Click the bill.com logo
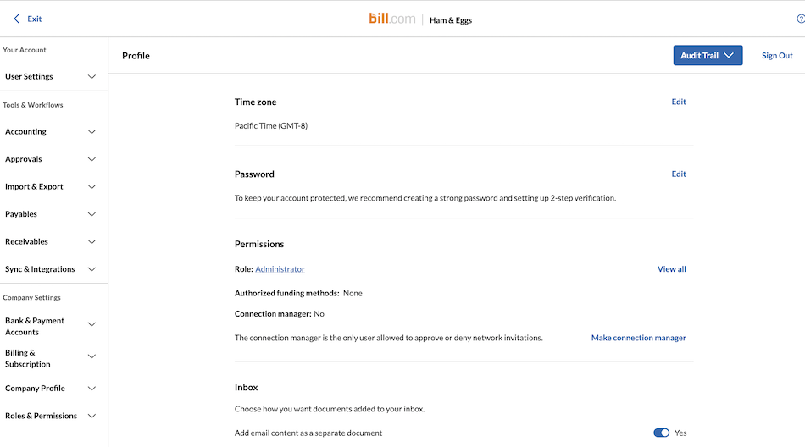Screen dimensions: 805x447 tap(391, 19)
